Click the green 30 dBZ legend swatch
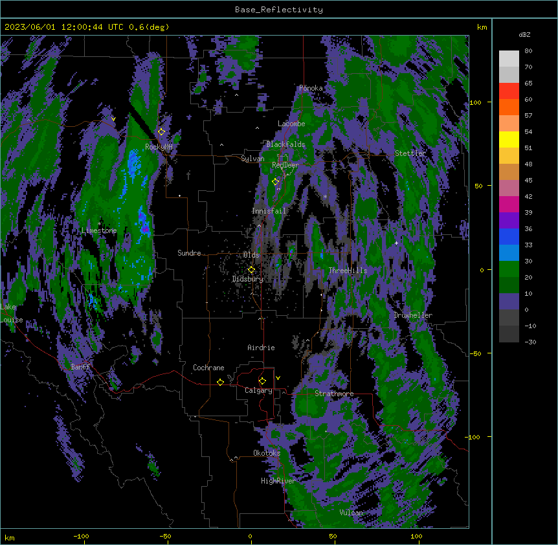The width and height of the screenshot is (558, 545). coord(509,269)
